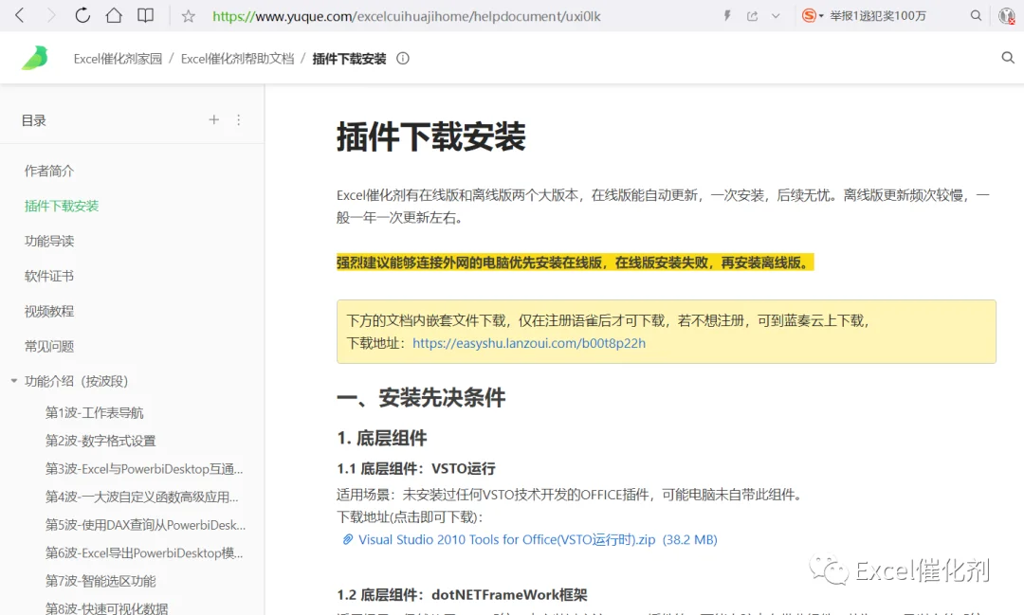
Task: Click the yellow highlighted 强烈建议 sentence
Action: pos(575,262)
